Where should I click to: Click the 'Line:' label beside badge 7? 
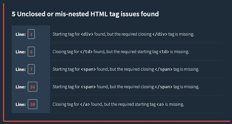click(20, 69)
